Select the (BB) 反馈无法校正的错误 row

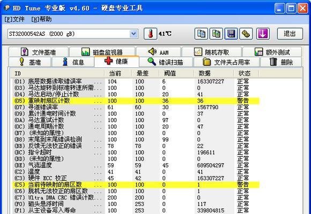click(136, 146)
